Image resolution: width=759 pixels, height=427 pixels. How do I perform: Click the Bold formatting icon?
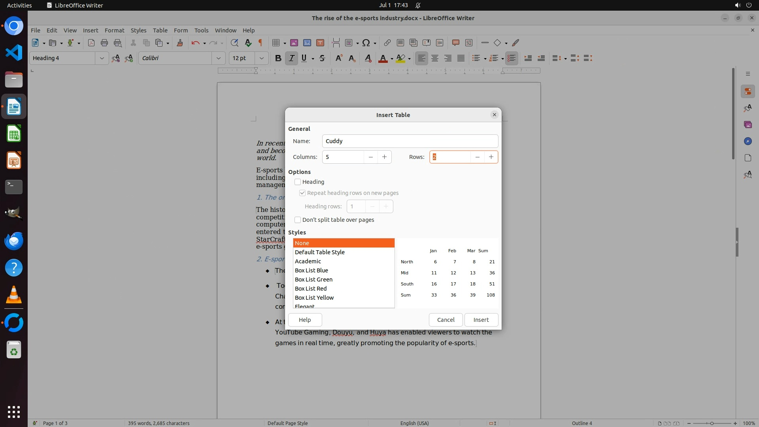278,58
